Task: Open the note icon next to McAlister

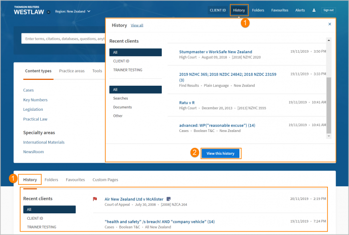Action: click(x=169, y=199)
